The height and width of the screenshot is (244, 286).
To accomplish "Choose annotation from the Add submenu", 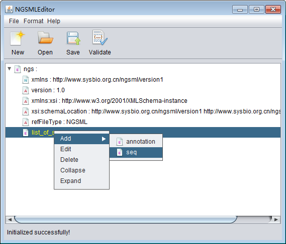I will 136,142.
